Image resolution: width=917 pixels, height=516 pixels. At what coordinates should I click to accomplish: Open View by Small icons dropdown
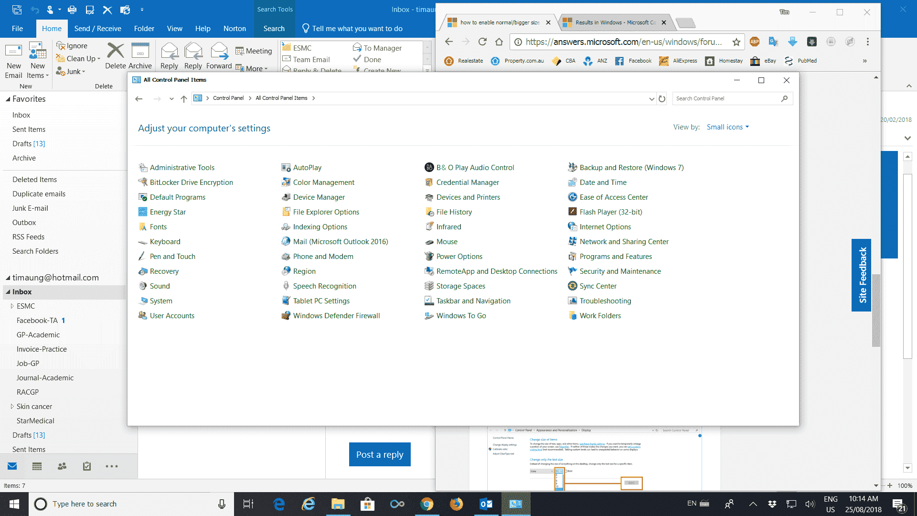coord(728,127)
